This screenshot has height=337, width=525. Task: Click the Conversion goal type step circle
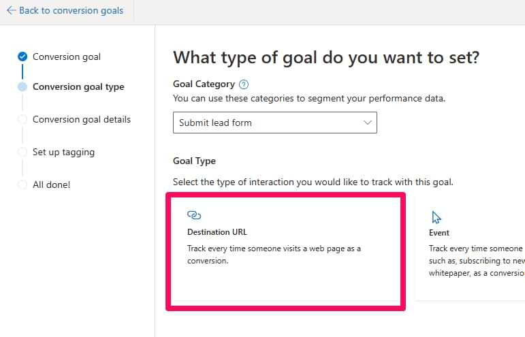pyautogui.click(x=22, y=86)
